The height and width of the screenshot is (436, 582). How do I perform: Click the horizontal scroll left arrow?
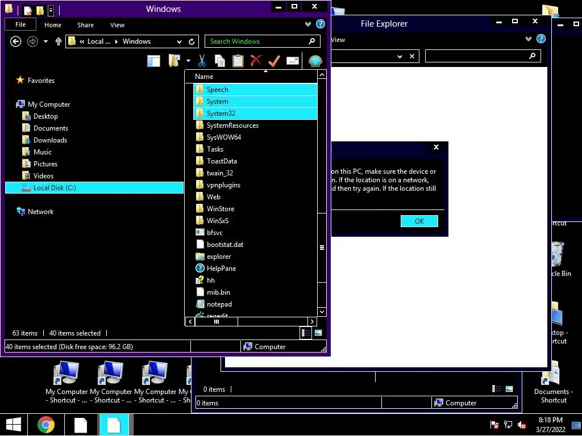[190, 321]
